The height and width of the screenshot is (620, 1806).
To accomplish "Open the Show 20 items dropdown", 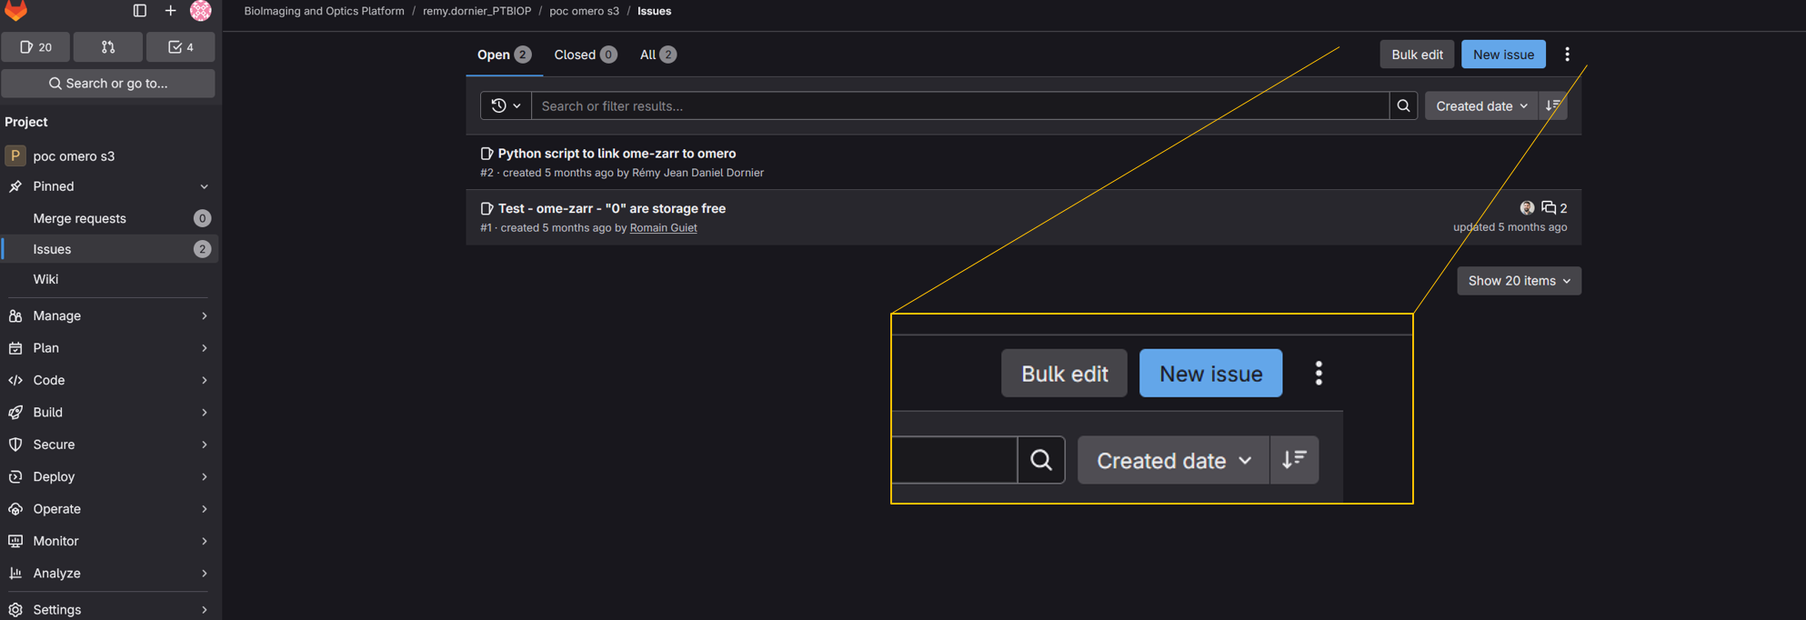I will coord(1519,281).
